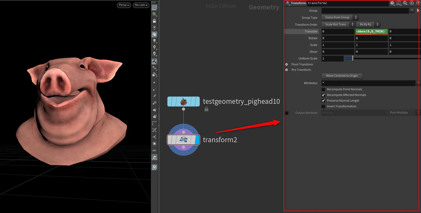Open the Scale Rot Trans transform order dropdown

[338, 24]
